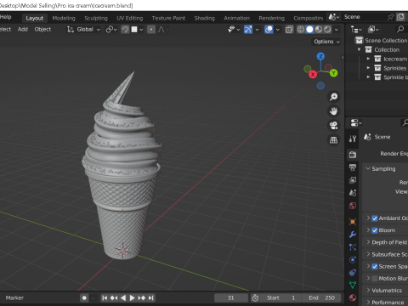Open the Modifiers tab (wrench icon)

pyautogui.click(x=353, y=235)
